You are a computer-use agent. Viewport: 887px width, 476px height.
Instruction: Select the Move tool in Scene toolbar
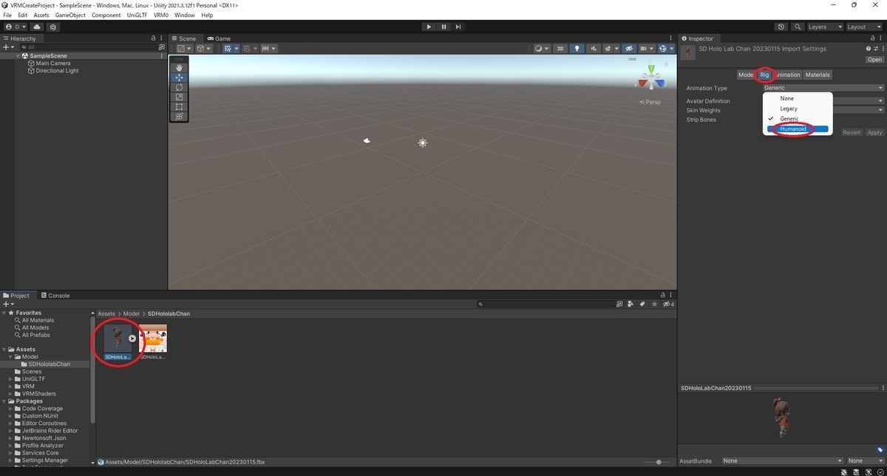pos(179,78)
